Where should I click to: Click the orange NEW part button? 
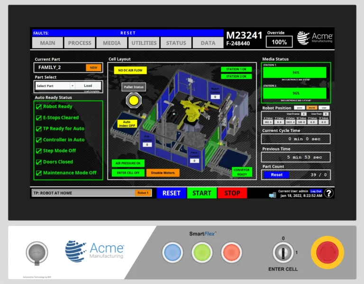pos(93,68)
